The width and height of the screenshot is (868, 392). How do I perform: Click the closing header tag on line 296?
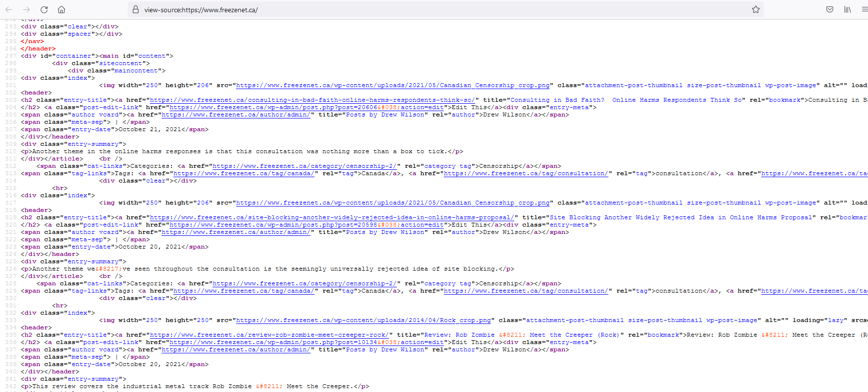tap(38, 48)
